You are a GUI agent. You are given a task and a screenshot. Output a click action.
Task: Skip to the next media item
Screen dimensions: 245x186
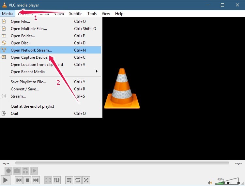point(36,180)
